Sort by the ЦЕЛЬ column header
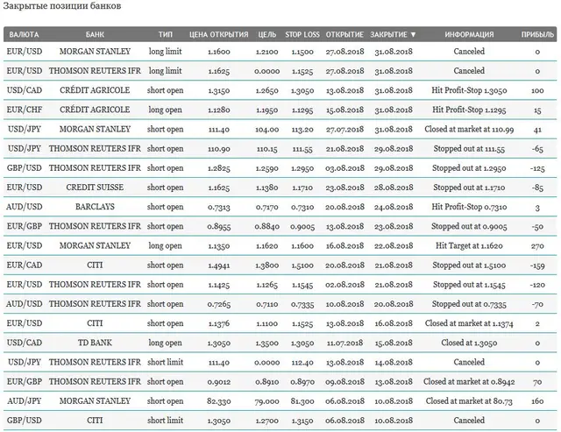 coord(266,35)
